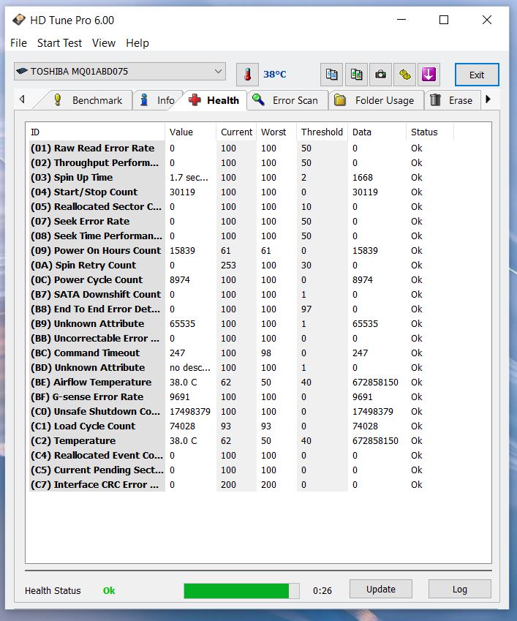Image resolution: width=517 pixels, height=621 pixels.
Task: Click the purple download arrow icon
Action: coord(429,75)
